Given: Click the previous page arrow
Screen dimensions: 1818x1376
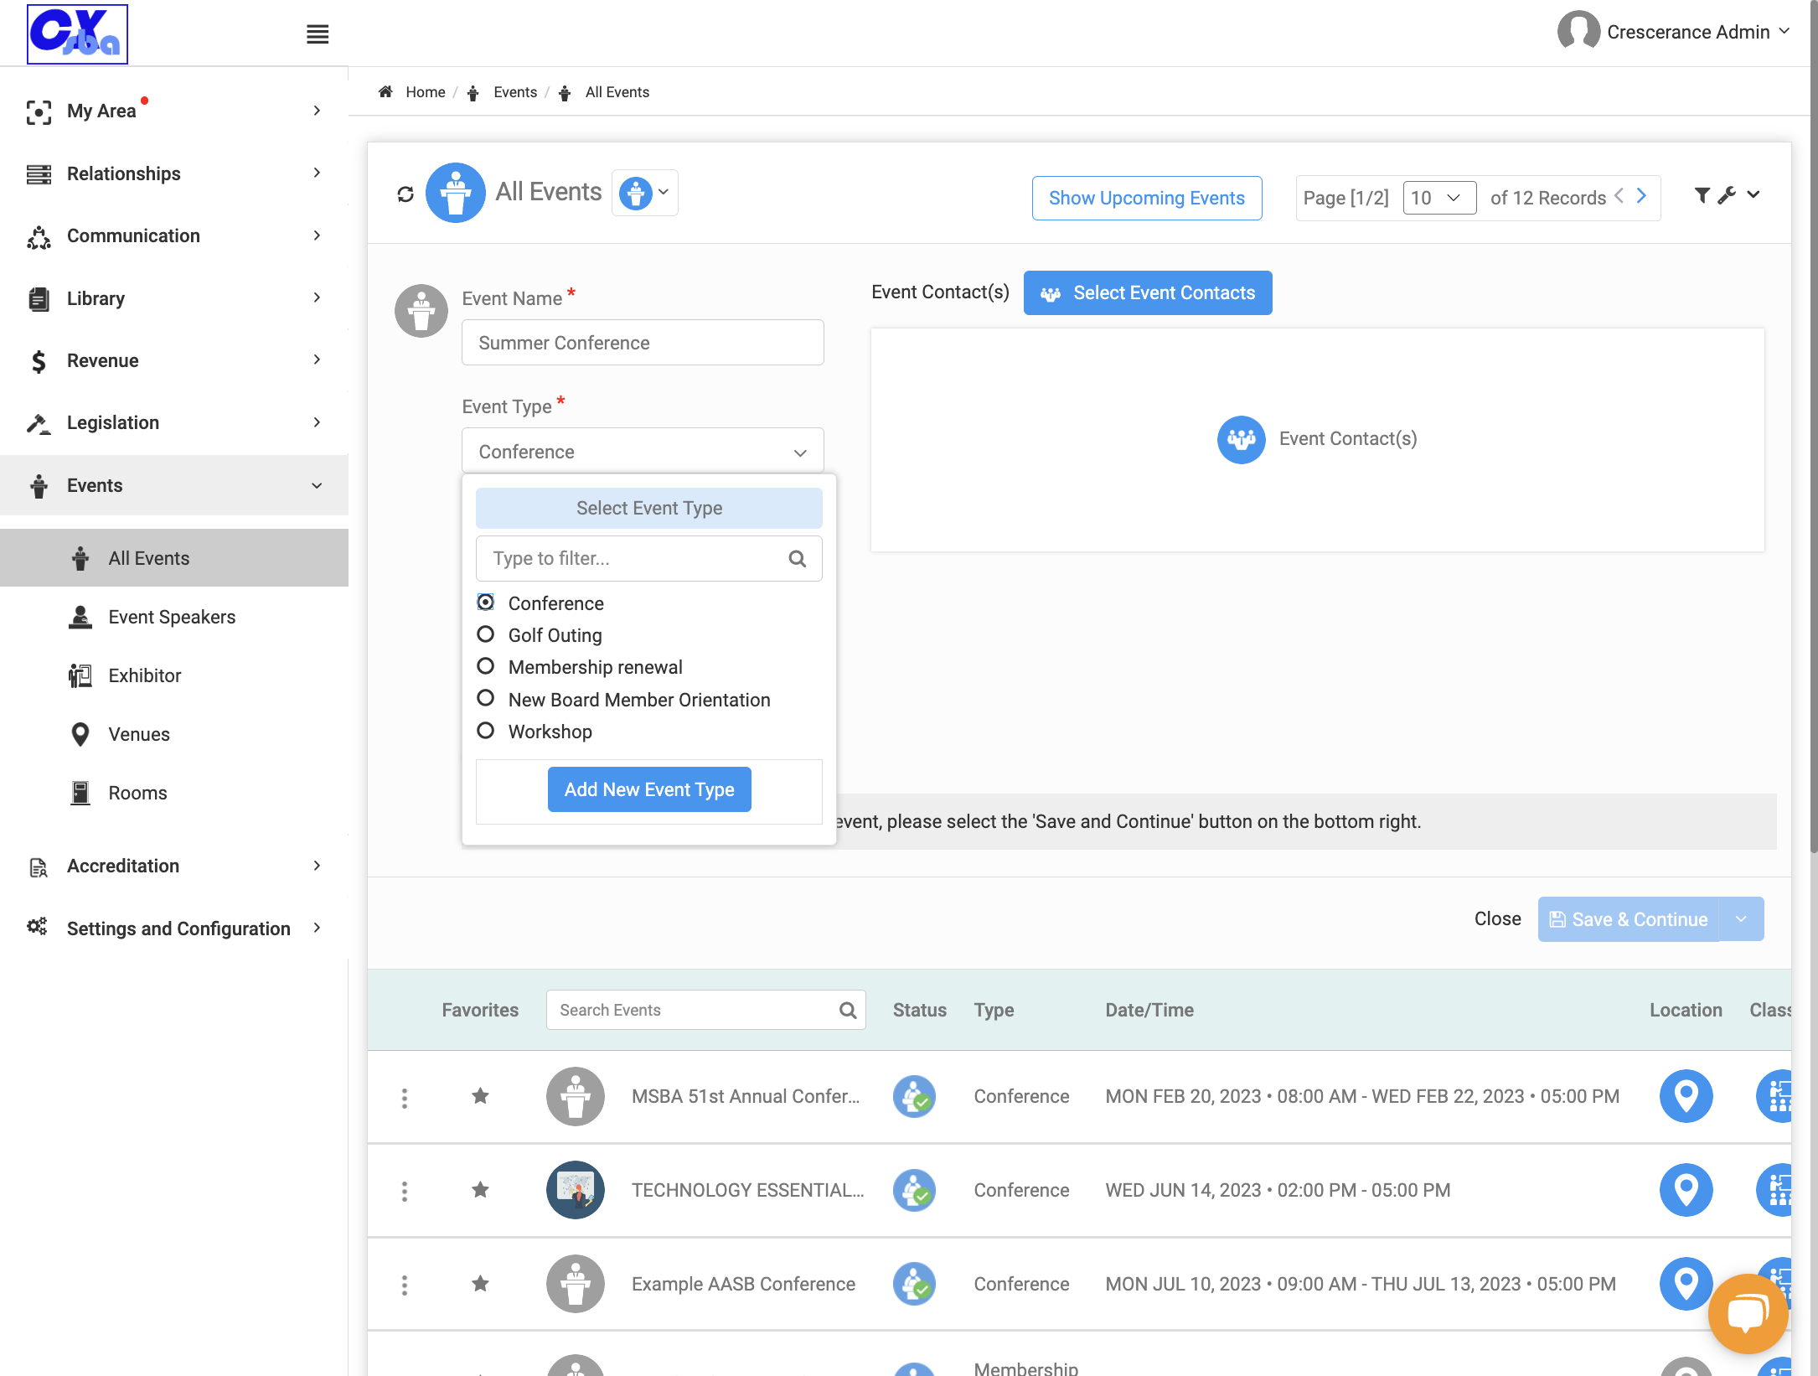Looking at the screenshot, I should [1619, 196].
